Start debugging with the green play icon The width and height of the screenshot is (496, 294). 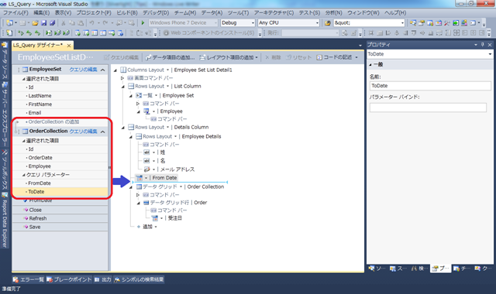click(x=143, y=22)
